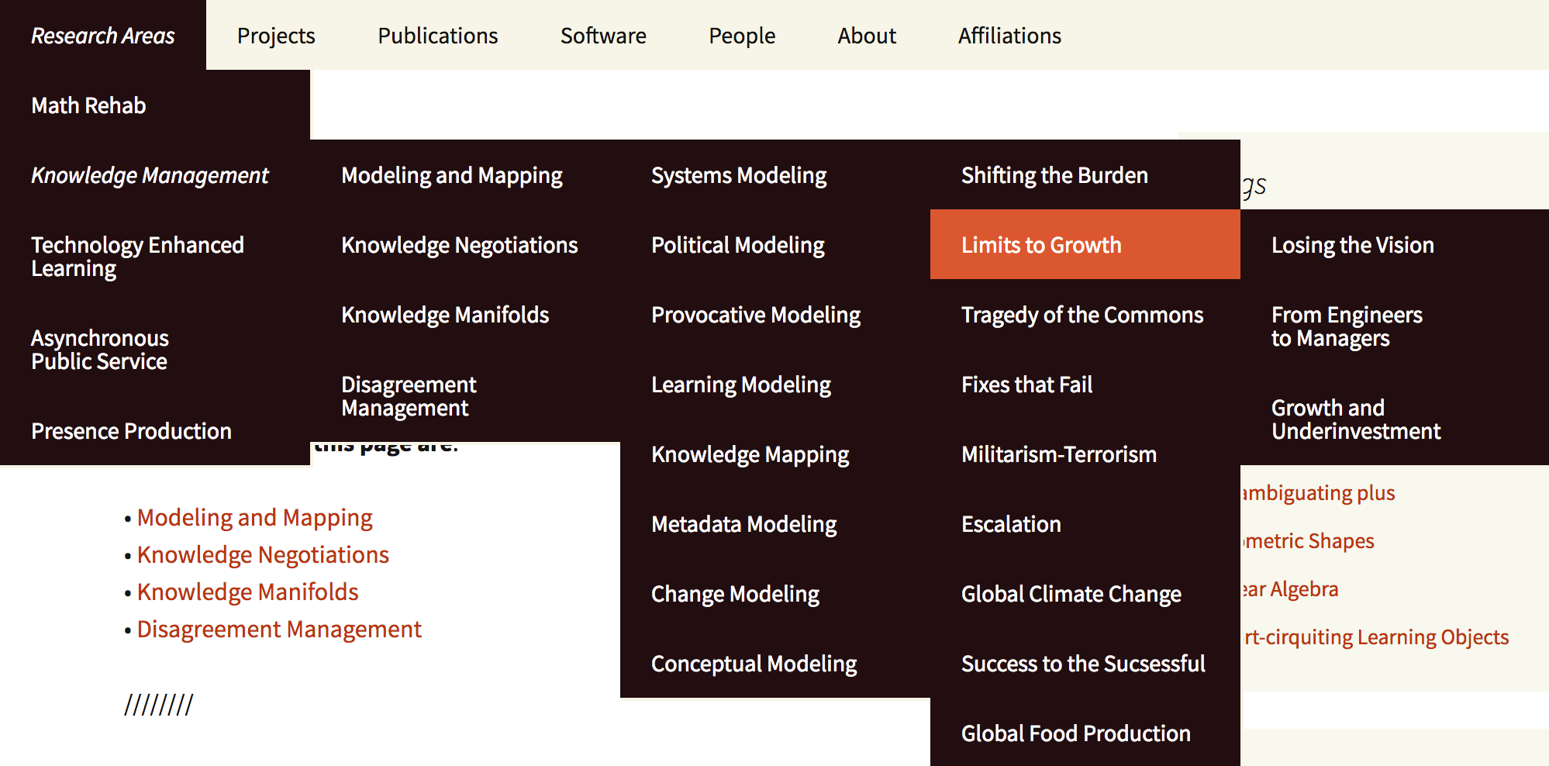Click the Affiliations menu item
Viewport: 1549px width, 766px height.
click(1009, 36)
